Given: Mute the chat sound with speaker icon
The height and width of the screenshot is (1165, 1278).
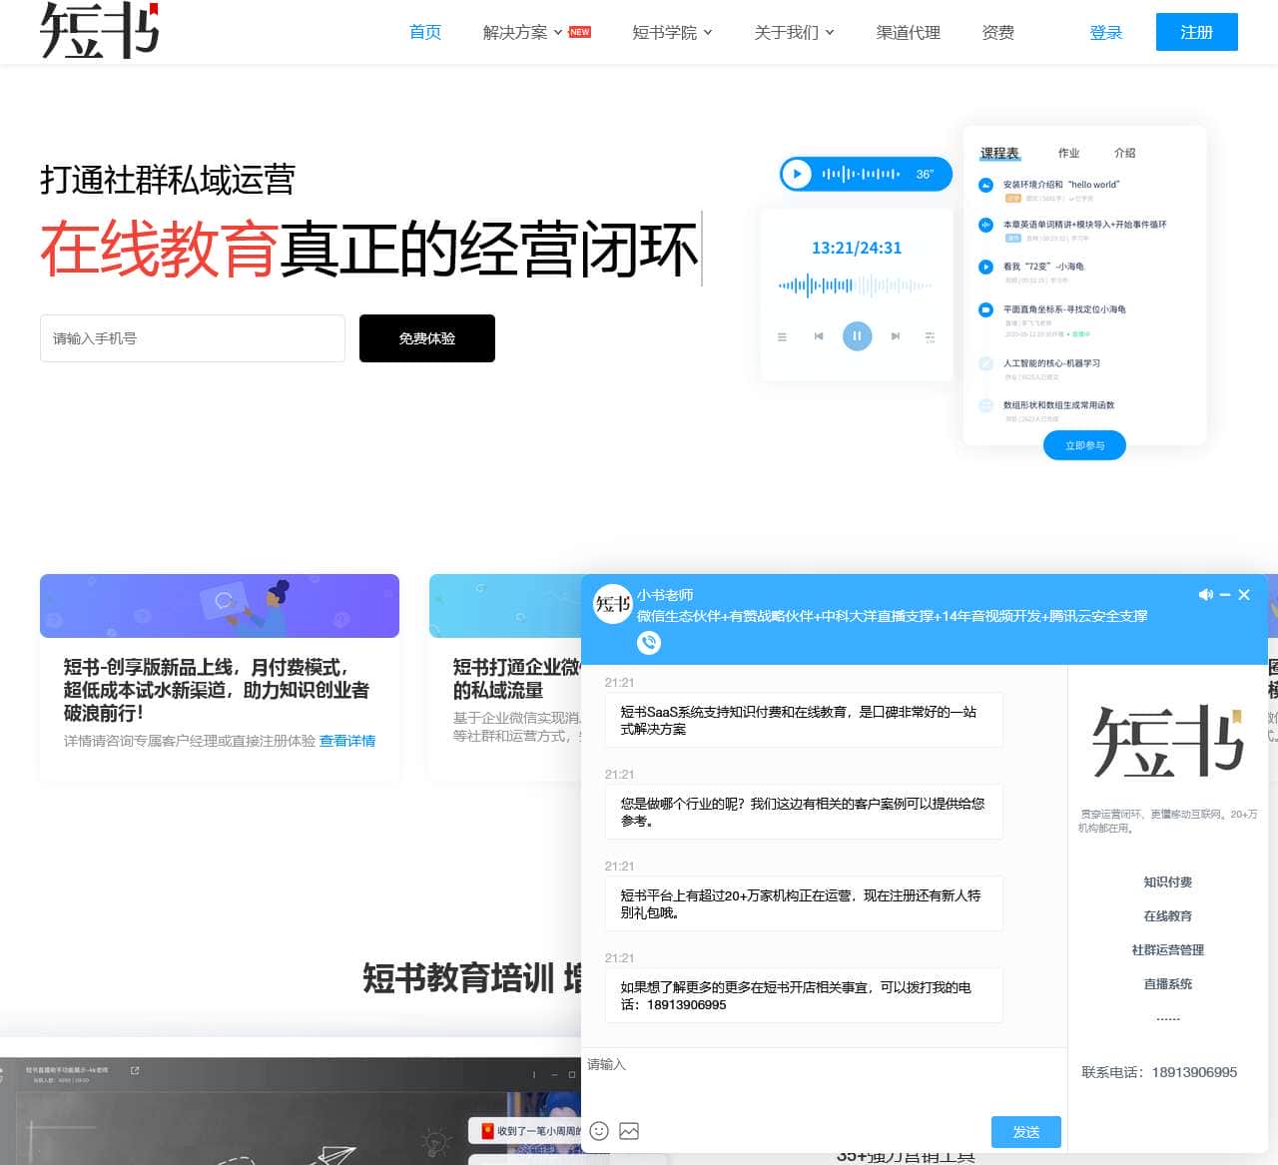Looking at the screenshot, I should (x=1205, y=594).
